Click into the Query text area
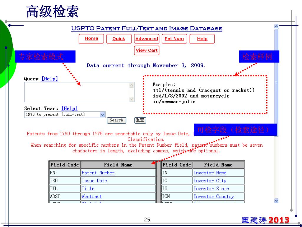 tap(77, 92)
